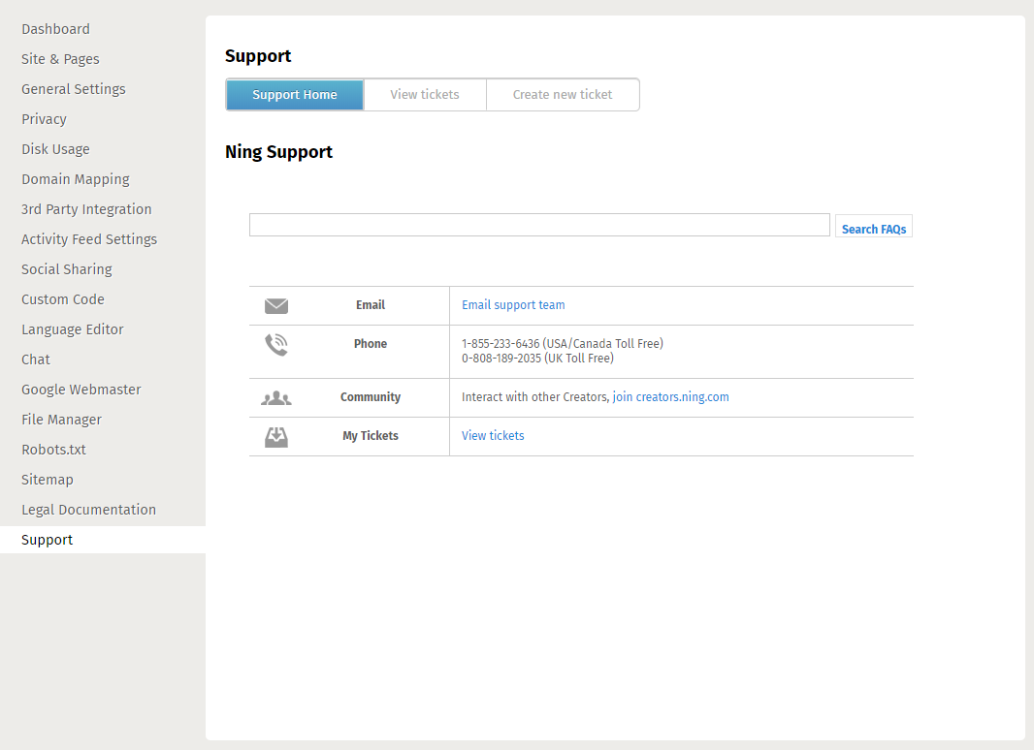Click the View tickets link in My Tickets row
This screenshot has height=750, width=1034.
tap(493, 436)
